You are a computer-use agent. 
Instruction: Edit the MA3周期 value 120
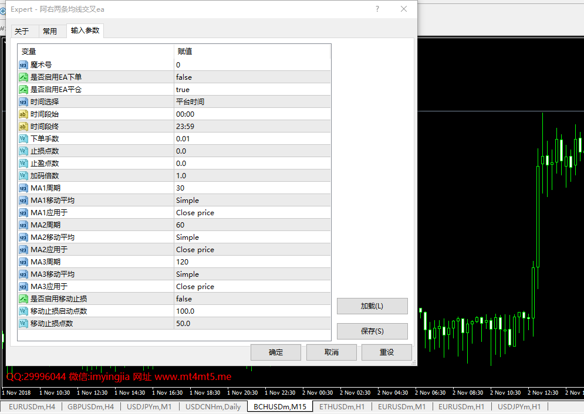pos(252,262)
